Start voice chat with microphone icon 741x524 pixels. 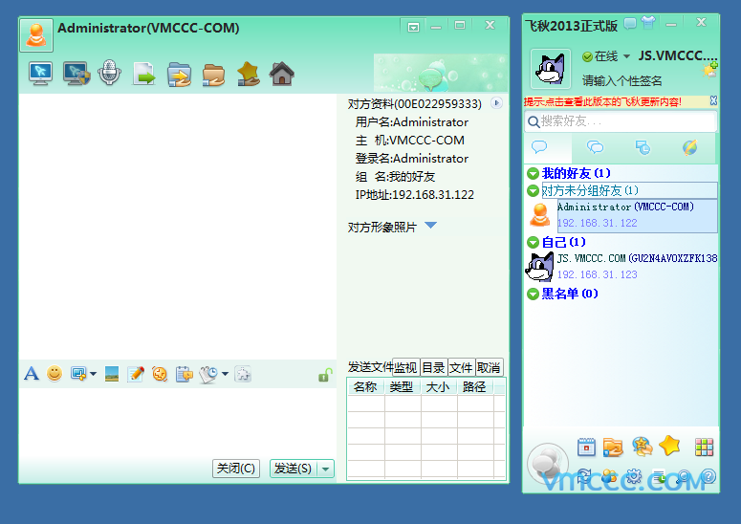[110, 74]
